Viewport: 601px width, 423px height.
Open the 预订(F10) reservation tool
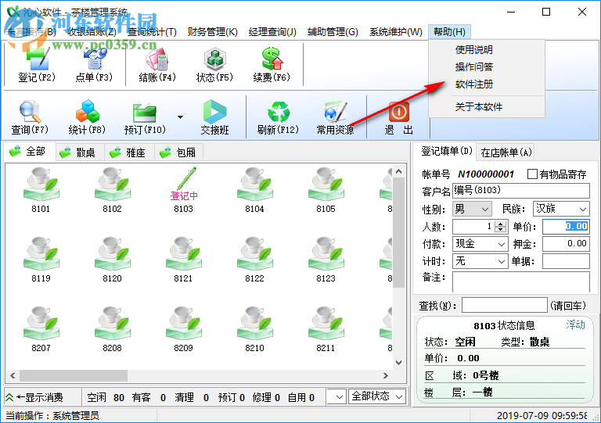coord(145,117)
